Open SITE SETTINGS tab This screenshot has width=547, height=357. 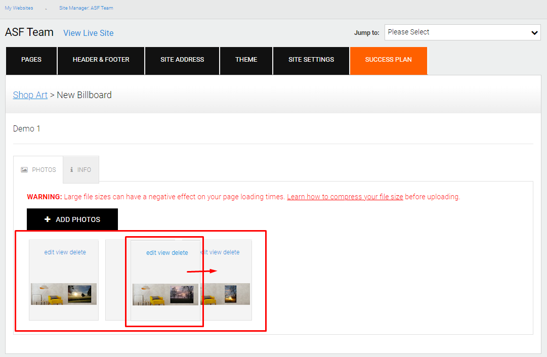pyautogui.click(x=311, y=61)
